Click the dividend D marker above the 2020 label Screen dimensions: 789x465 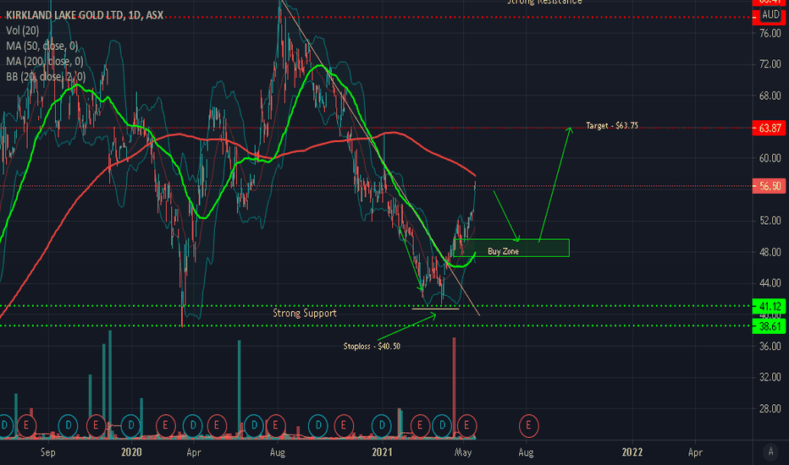[131, 426]
